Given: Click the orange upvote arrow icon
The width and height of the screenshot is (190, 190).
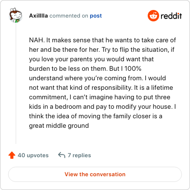Looking at the screenshot, I should (x=12, y=155).
